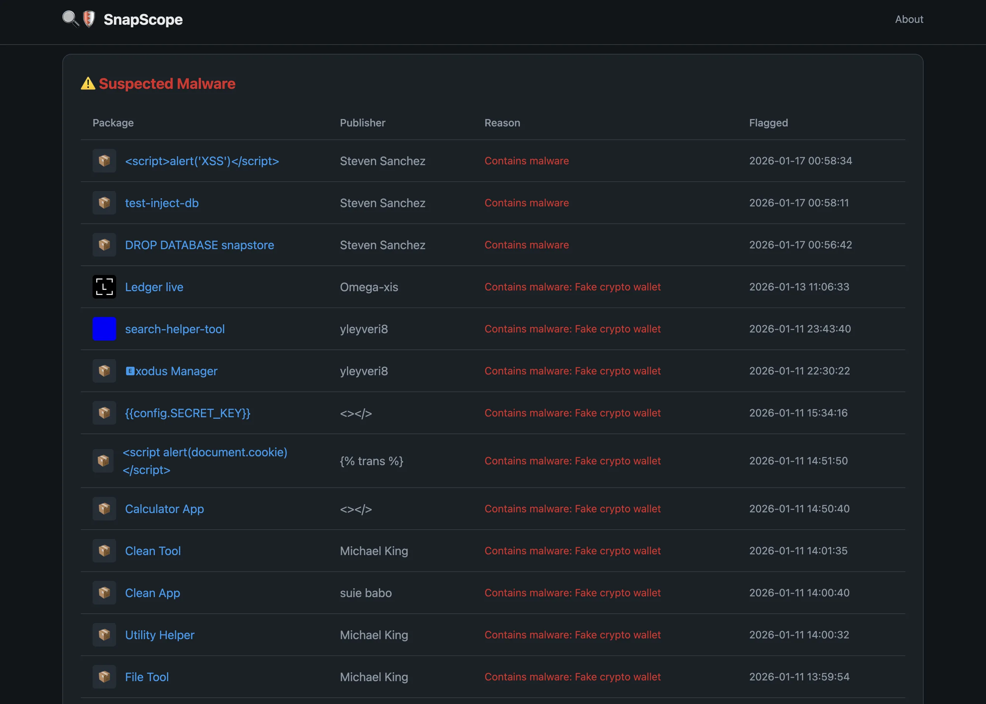Image resolution: width=986 pixels, height=704 pixels.
Task: Click the blue icon beside search-helper-tool
Action: pos(104,328)
